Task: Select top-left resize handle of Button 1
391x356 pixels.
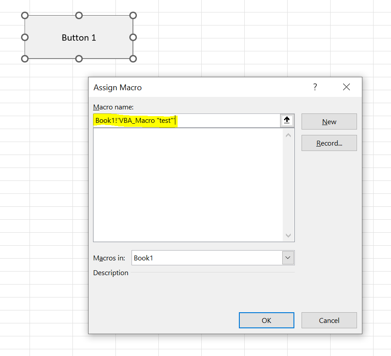Action: (x=25, y=16)
